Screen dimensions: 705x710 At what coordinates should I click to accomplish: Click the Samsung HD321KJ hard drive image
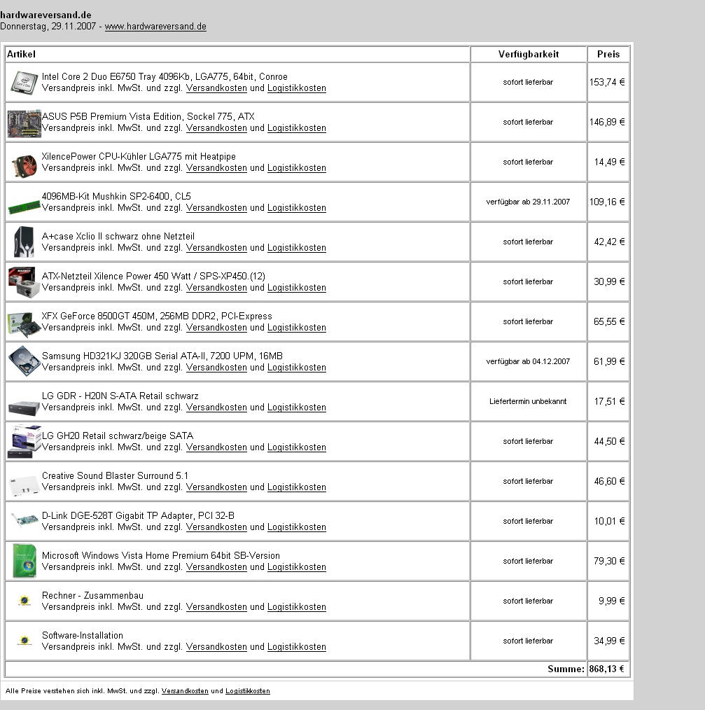coord(25,361)
